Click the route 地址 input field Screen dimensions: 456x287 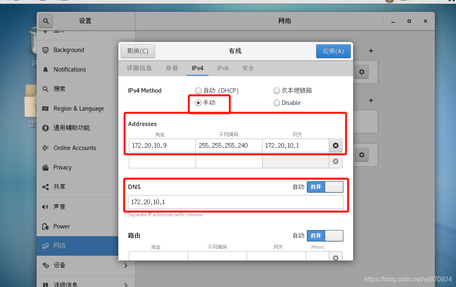pyautogui.click(x=159, y=257)
